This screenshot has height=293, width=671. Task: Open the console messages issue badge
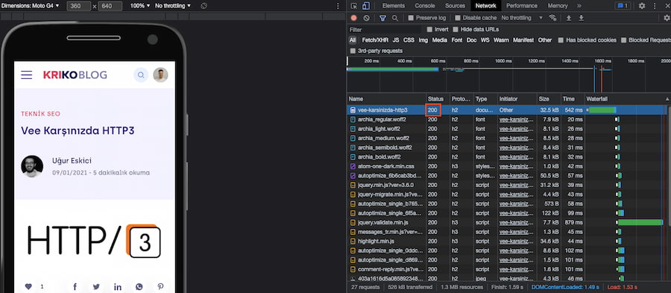click(623, 6)
